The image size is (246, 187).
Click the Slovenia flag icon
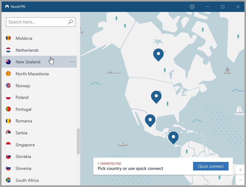pos(8,168)
